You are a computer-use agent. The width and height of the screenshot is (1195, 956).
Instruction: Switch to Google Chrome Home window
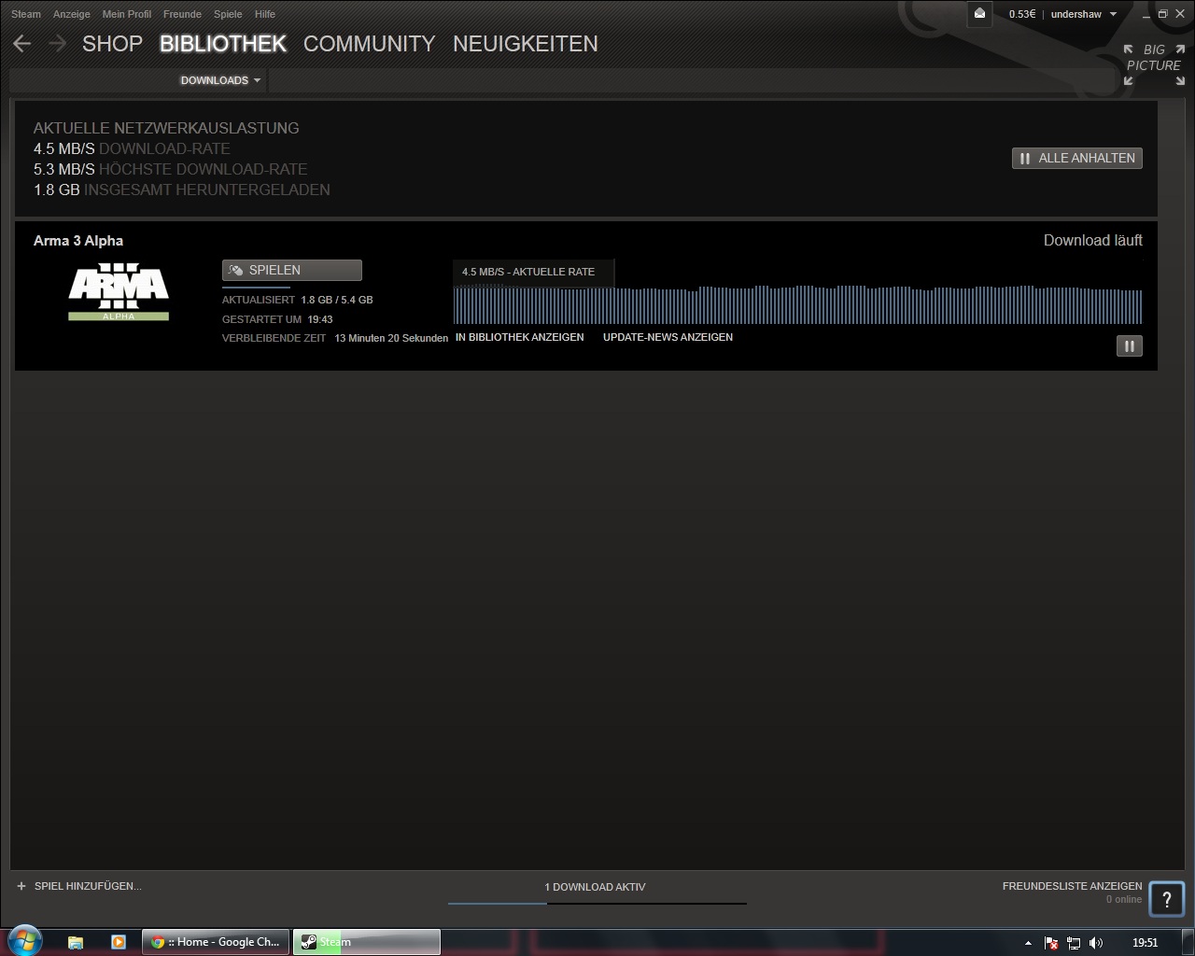click(216, 942)
